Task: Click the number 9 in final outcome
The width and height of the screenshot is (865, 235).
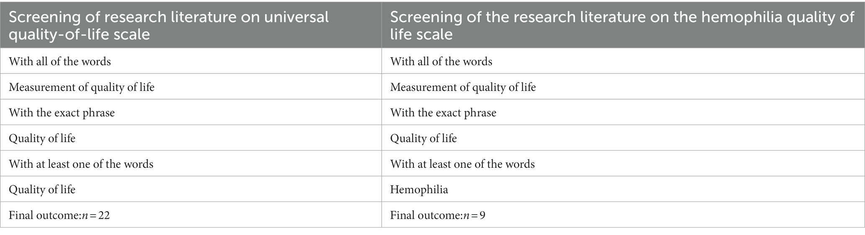Action: [483, 215]
